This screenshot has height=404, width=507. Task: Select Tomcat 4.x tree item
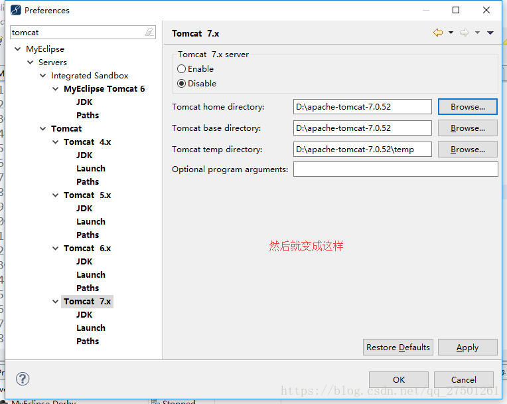pyautogui.click(x=88, y=142)
